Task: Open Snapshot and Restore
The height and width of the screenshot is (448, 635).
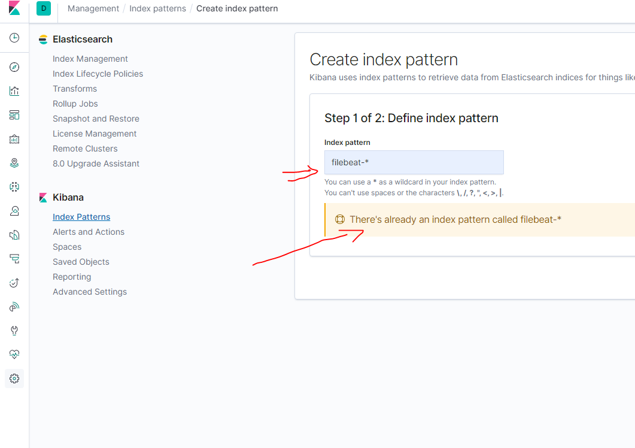Action: [96, 119]
